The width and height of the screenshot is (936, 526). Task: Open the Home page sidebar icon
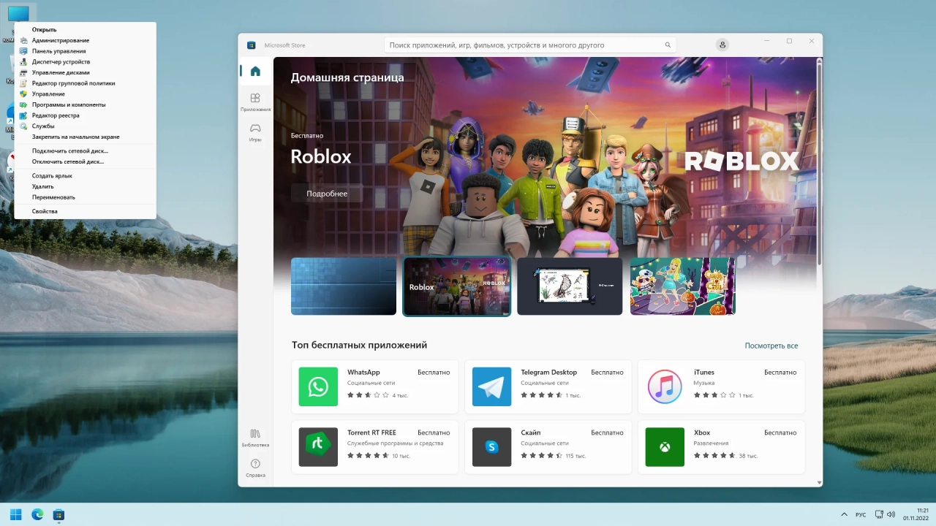pyautogui.click(x=254, y=71)
